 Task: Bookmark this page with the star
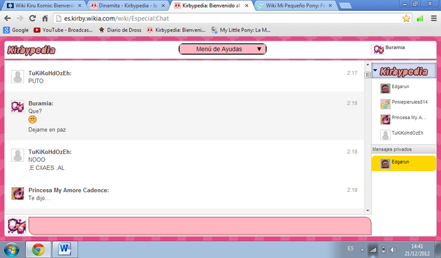[x=406, y=19]
